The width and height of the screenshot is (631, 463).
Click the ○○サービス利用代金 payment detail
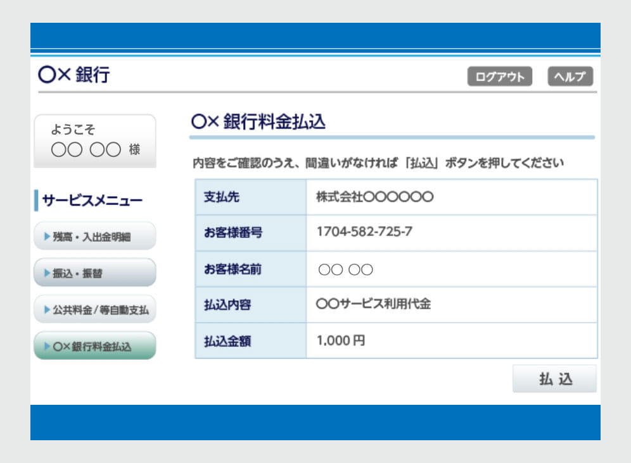tap(373, 304)
